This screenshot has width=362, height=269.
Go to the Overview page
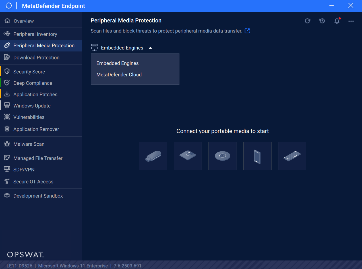click(41, 21)
